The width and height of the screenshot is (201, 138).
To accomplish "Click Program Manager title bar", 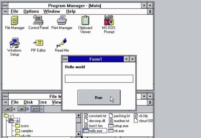I will 75,6.
